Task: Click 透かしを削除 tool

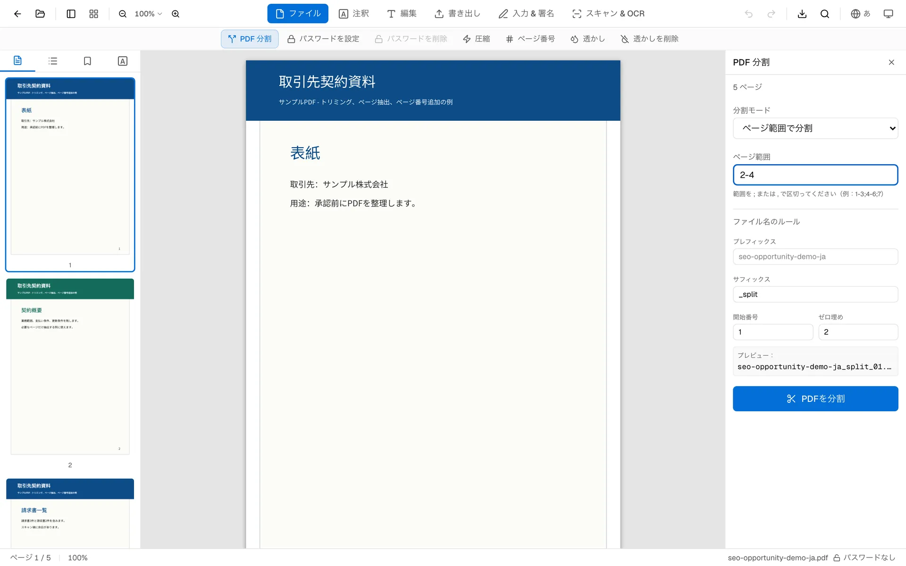Action: 649,39
